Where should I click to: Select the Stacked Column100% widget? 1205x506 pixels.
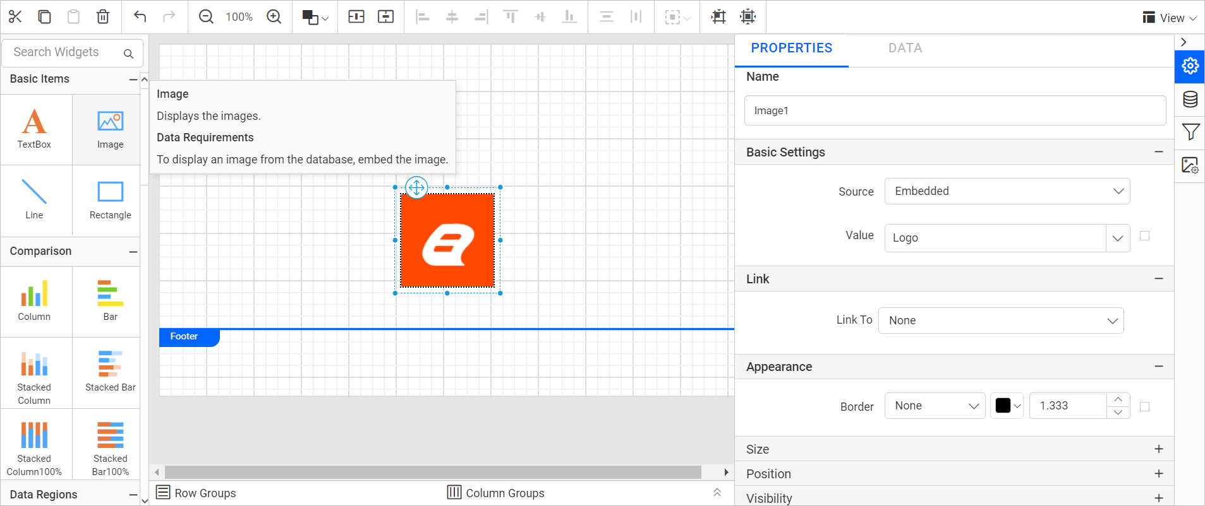[x=35, y=444]
